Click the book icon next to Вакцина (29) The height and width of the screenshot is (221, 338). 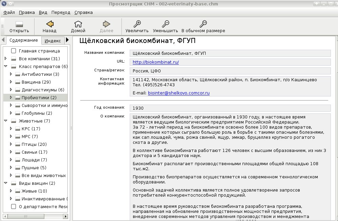pyautogui.click(x=18, y=82)
